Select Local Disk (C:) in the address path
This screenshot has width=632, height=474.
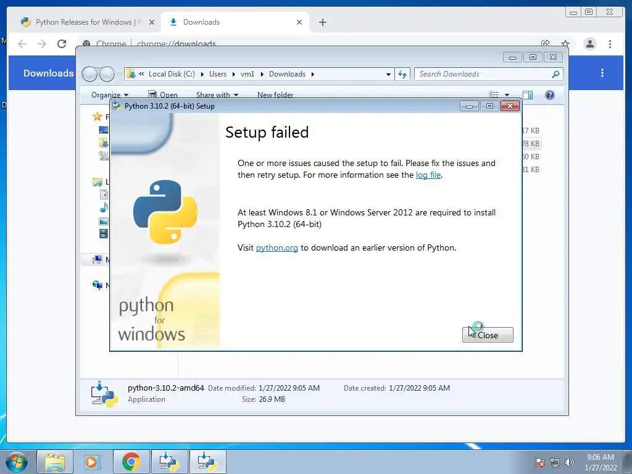[172, 74]
